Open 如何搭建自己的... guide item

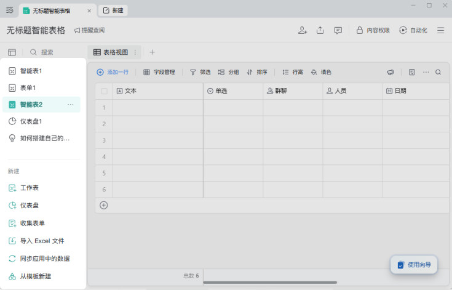coord(42,138)
